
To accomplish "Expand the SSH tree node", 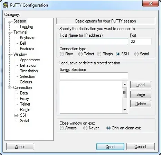I will point(16,115).
